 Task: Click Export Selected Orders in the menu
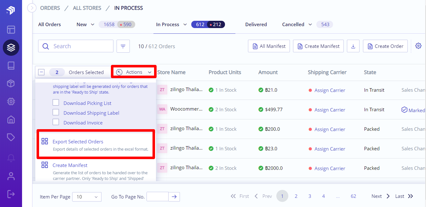78,141
